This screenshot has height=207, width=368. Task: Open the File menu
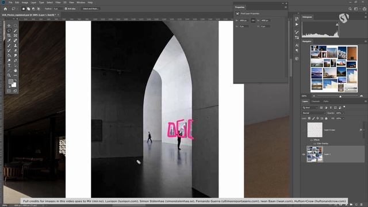pos(10,2)
